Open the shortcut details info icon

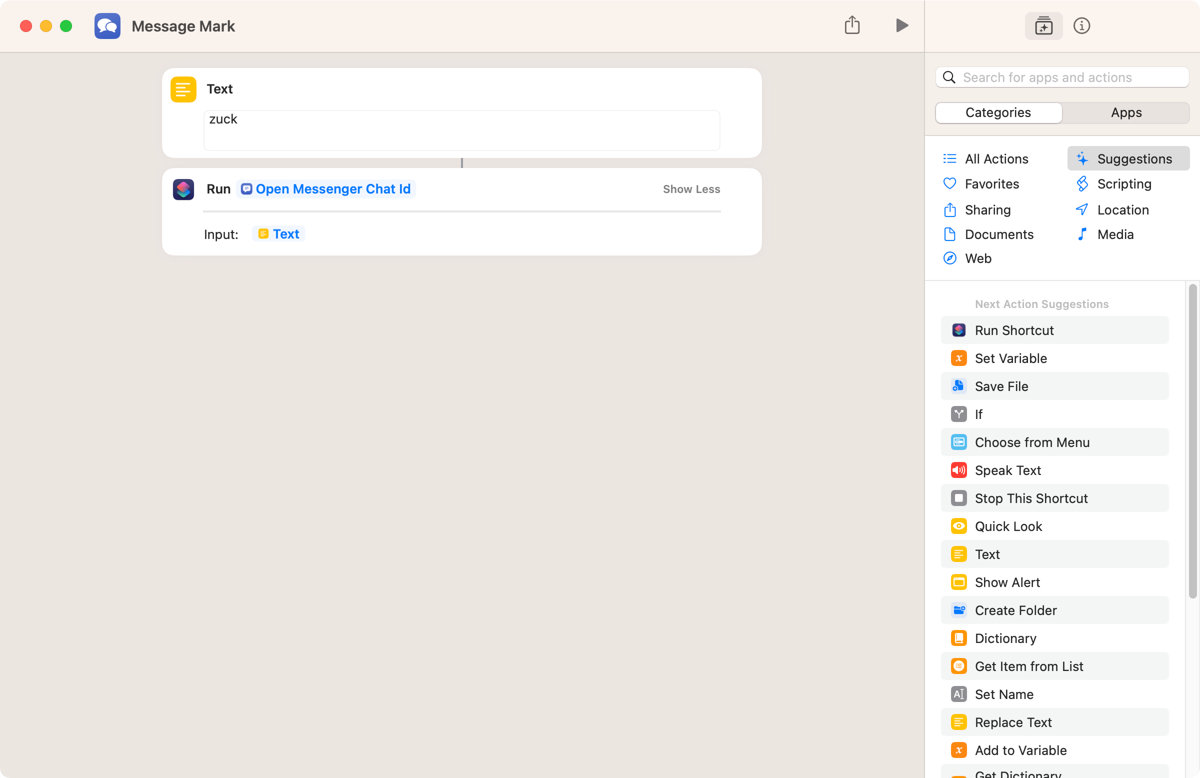pos(1081,25)
